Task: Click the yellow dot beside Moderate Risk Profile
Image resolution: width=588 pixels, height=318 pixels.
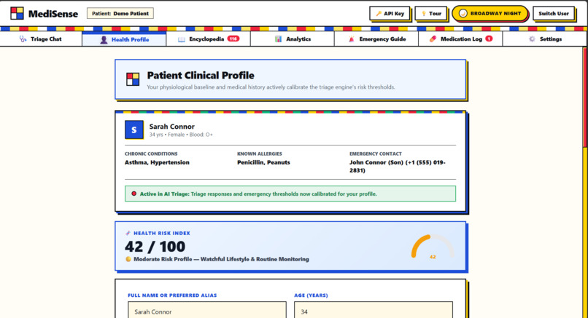Action: (128, 259)
